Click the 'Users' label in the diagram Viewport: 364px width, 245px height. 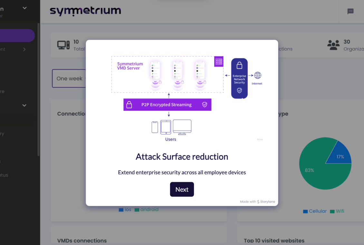pyautogui.click(x=171, y=139)
